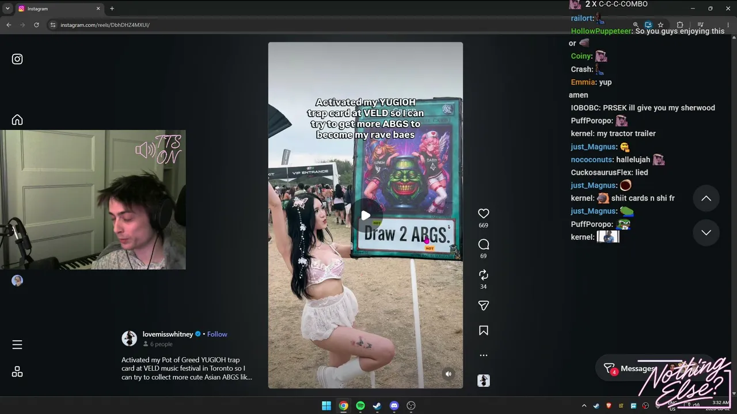
Task: Open Spotify from the taskbar
Action: coord(360,405)
